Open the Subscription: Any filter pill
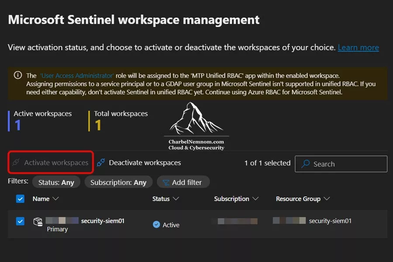This screenshot has height=262, width=393. [118, 182]
